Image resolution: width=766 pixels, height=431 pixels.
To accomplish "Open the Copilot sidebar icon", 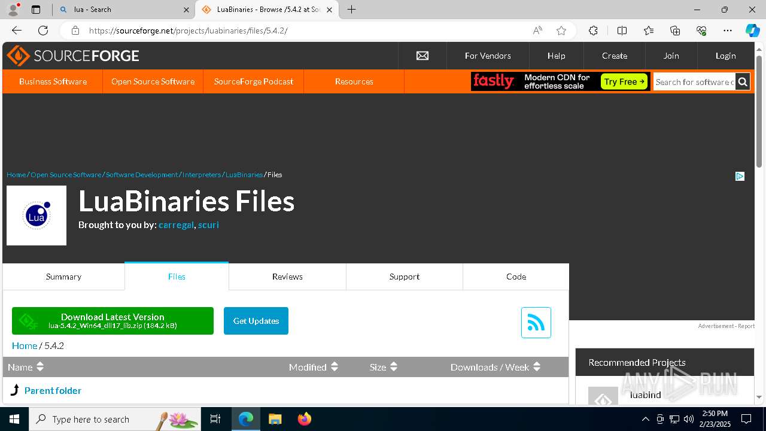I will pos(752,31).
